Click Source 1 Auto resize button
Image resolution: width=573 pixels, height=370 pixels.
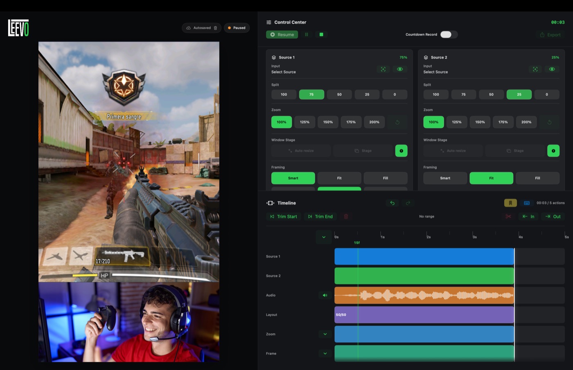coord(301,151)
